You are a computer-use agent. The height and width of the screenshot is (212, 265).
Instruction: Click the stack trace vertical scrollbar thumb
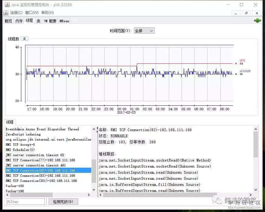(256, 145)
